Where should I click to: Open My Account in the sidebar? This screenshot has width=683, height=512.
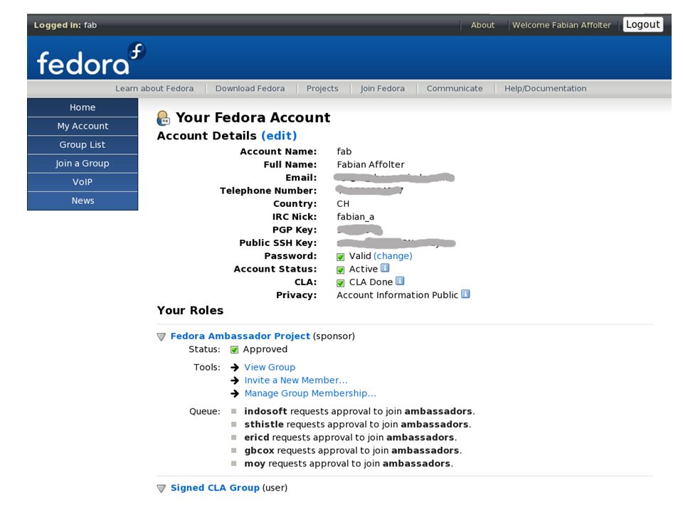(83, 126)
